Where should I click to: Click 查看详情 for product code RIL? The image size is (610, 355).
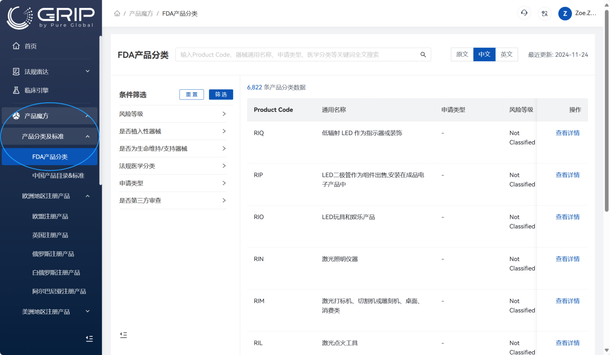(x=568, y=343)
